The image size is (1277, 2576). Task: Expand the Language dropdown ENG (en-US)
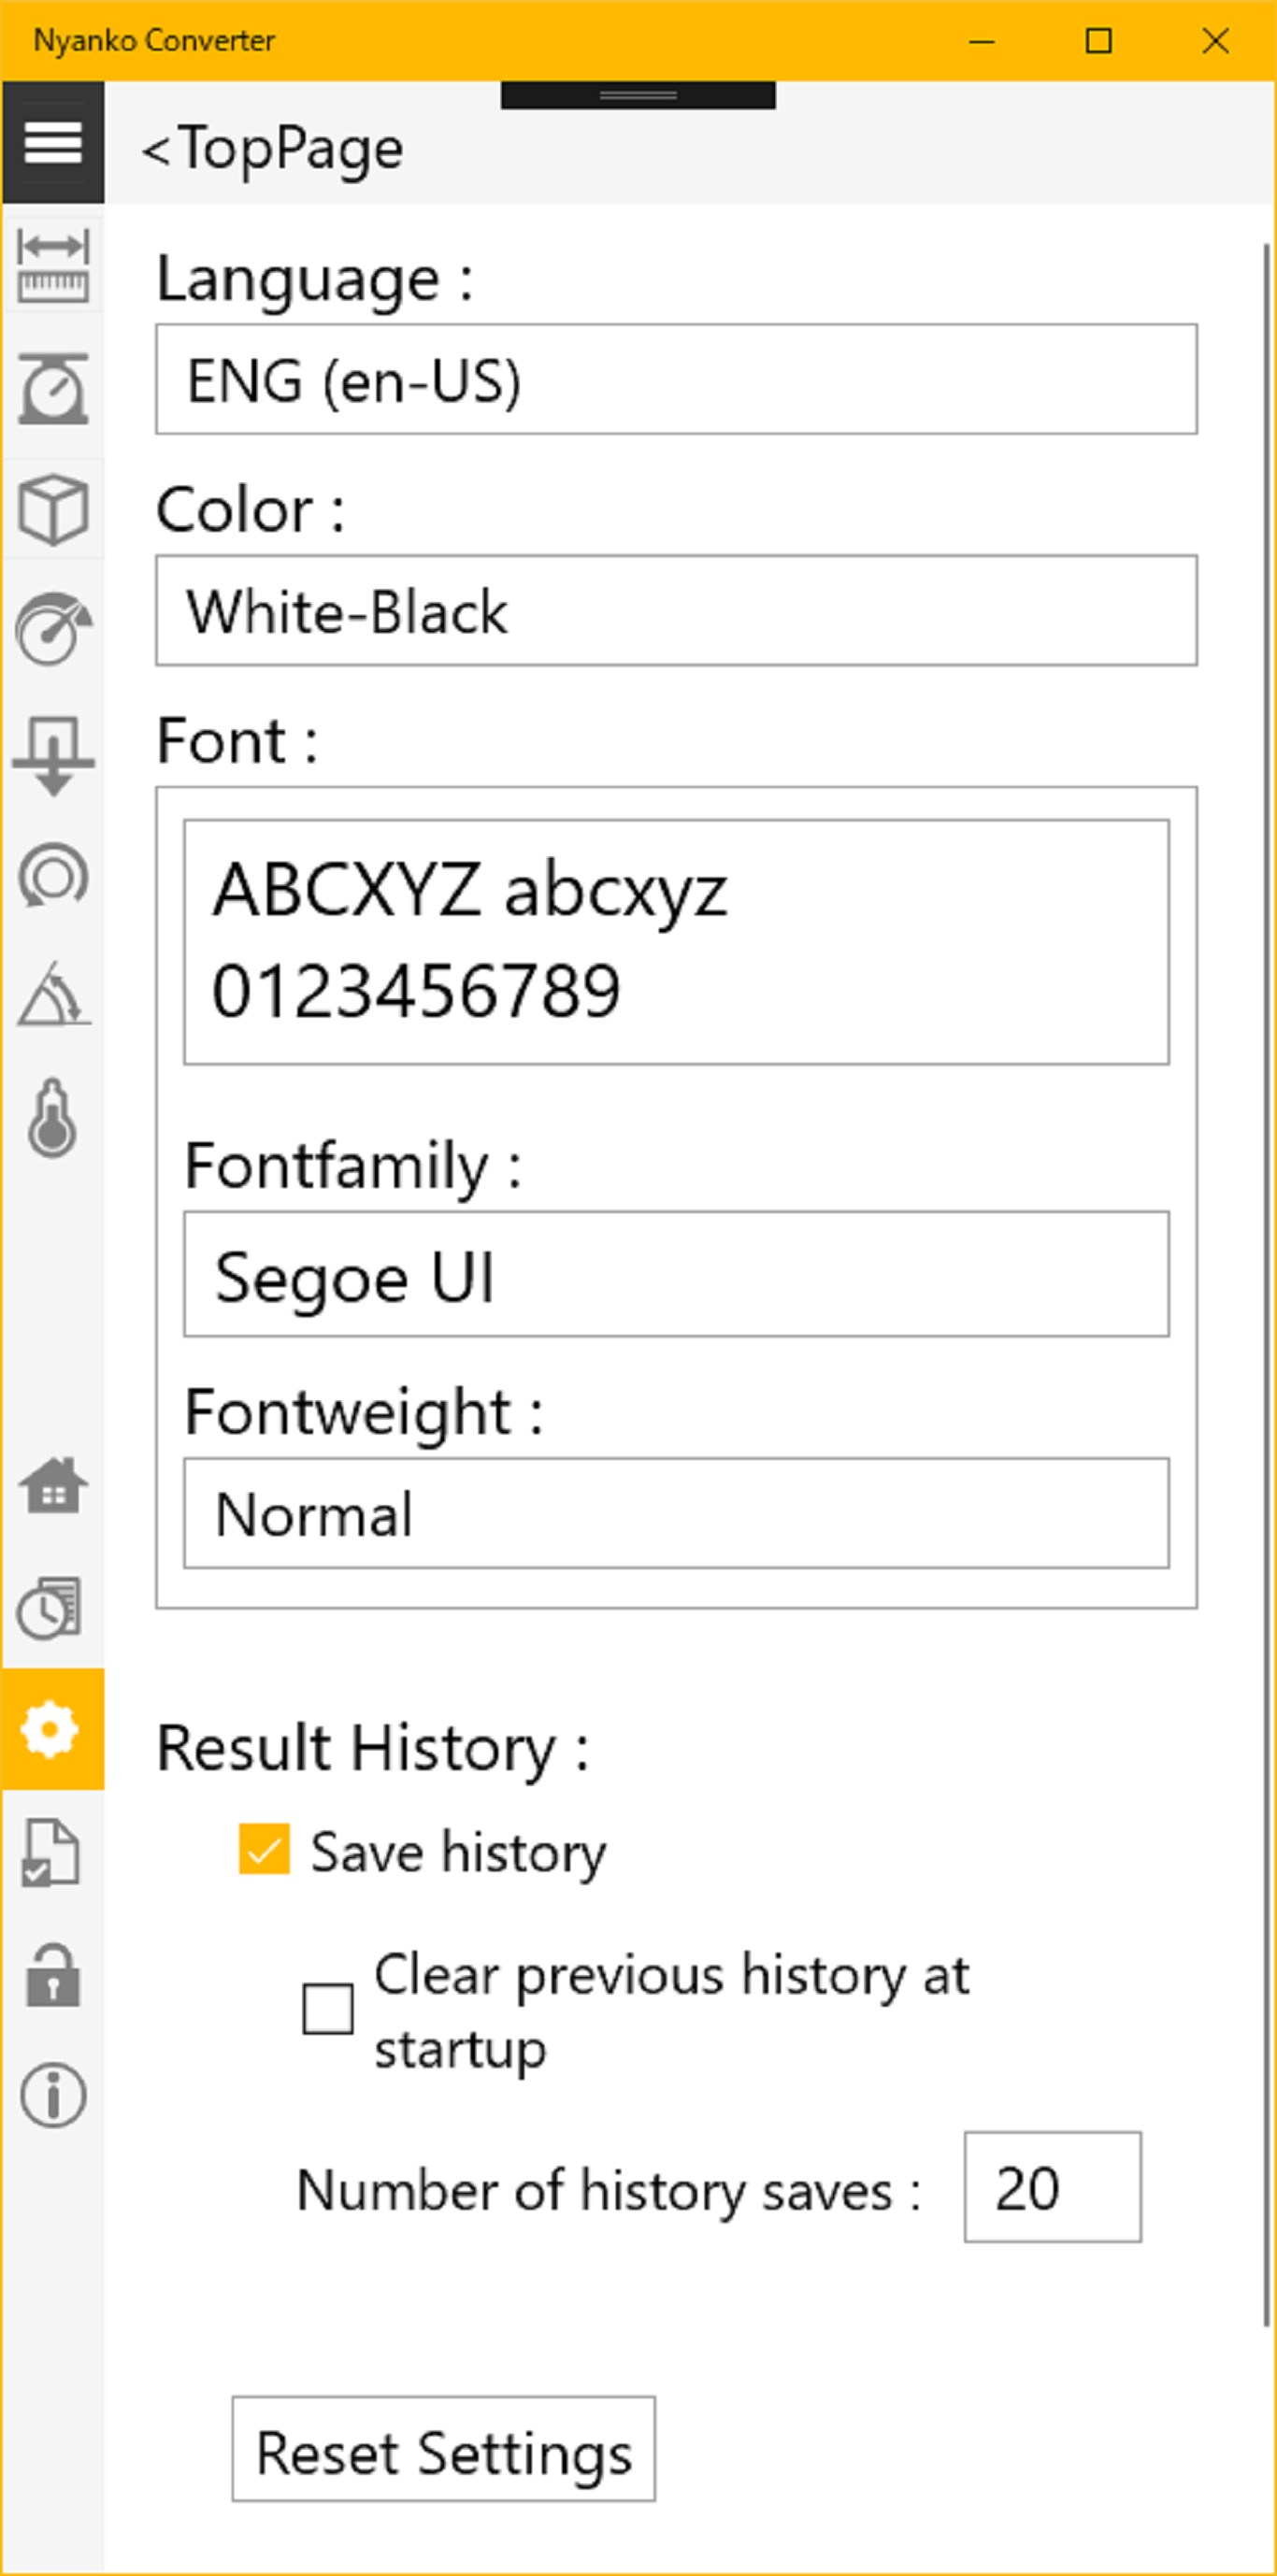[676, 380]
